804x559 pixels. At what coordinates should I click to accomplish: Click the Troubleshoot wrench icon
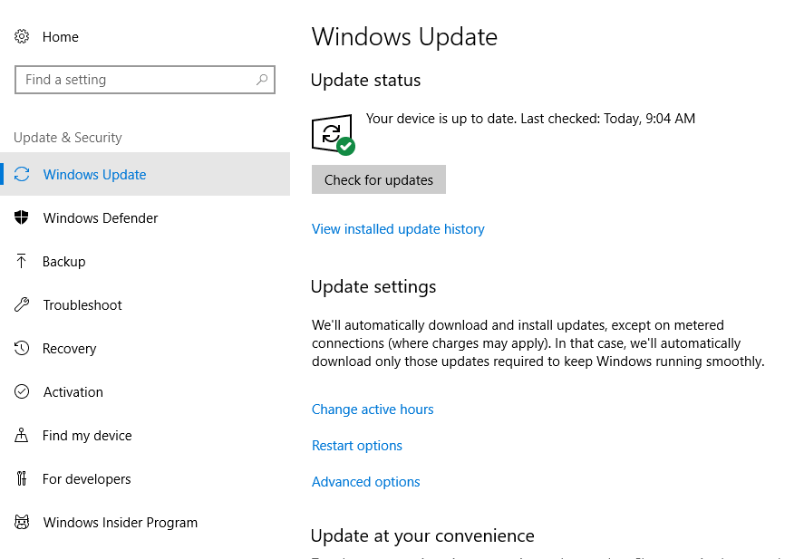[x=22, y=304]
